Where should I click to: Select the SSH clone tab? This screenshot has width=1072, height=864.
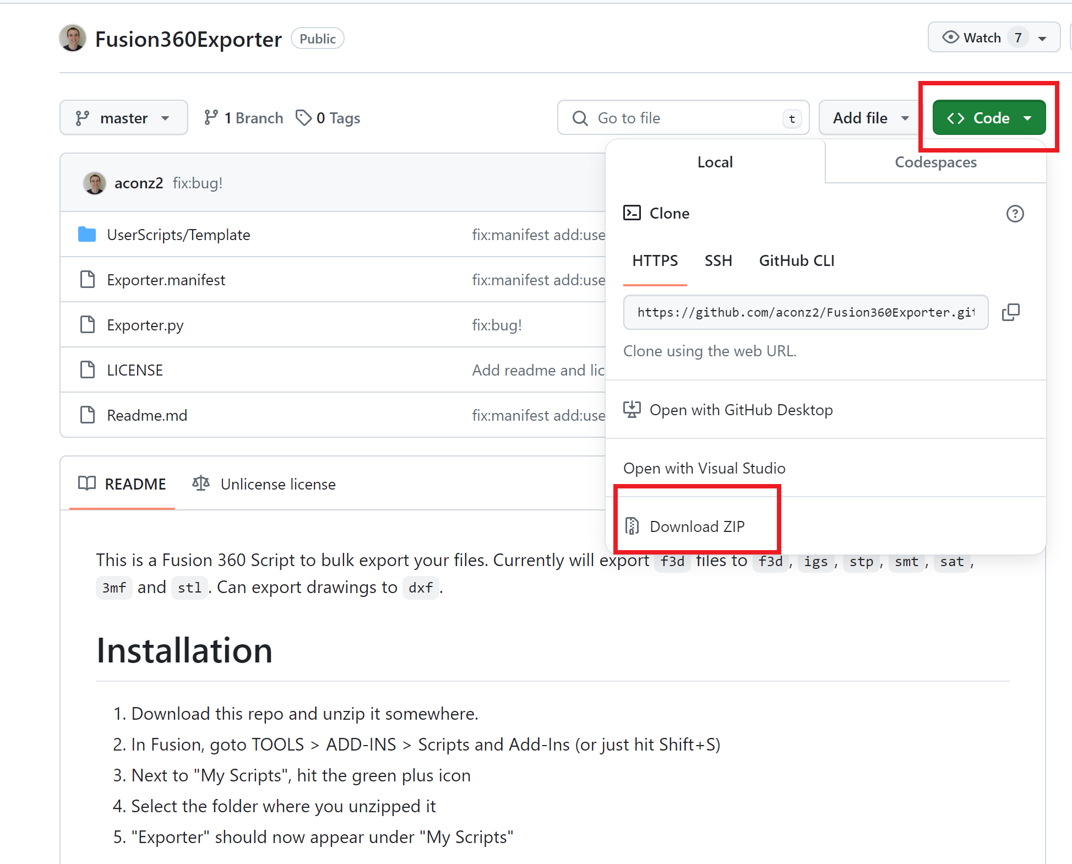(718, 260)
